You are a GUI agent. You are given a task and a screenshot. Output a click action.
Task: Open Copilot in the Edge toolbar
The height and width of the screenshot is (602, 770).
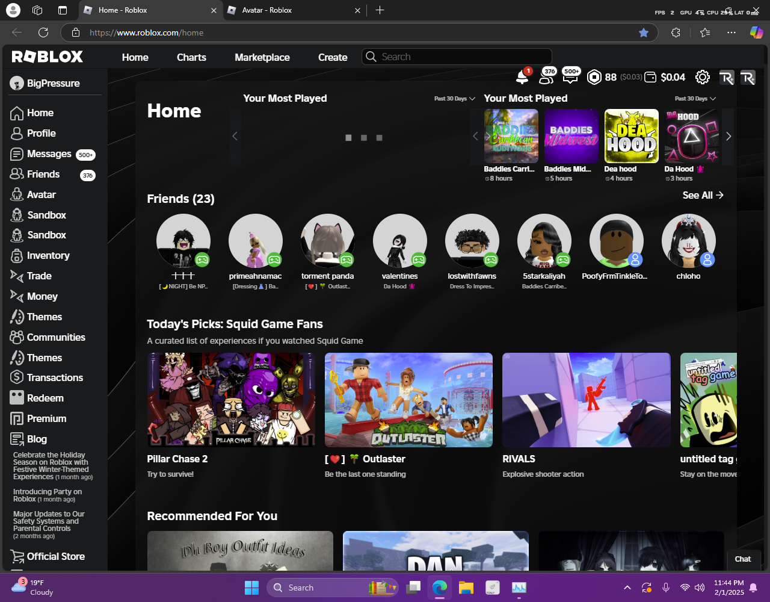[x=756, y=33]
